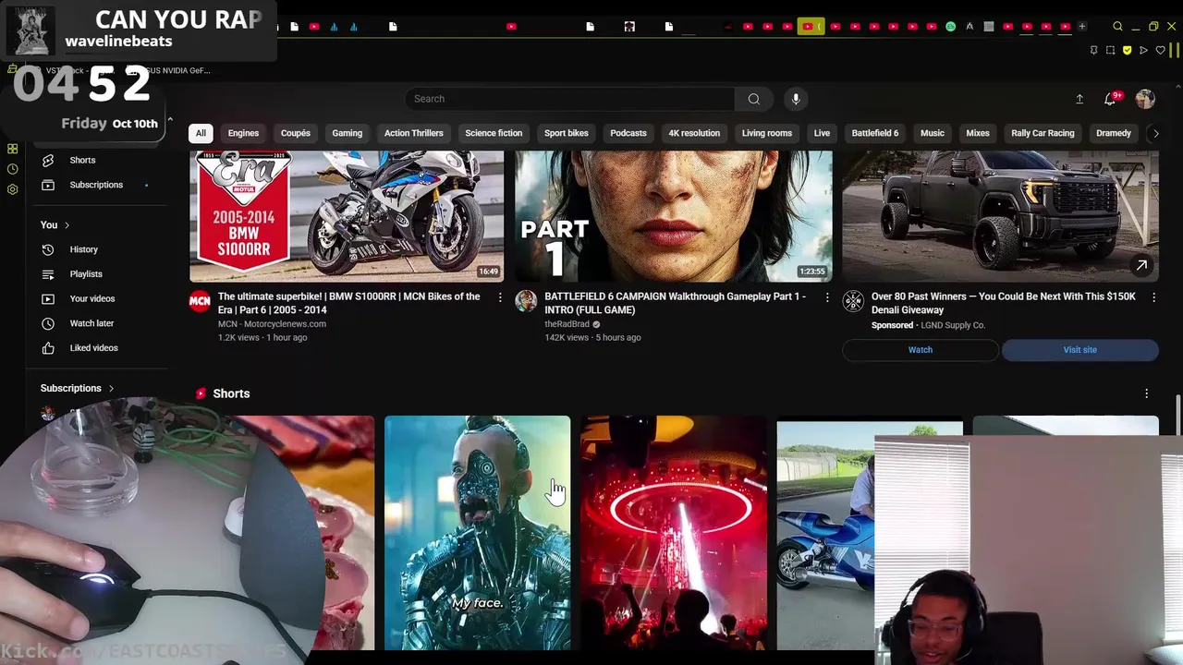1183x665 pixels.
Task: Expand the Subscriptions section header
Action: (78, 389)
